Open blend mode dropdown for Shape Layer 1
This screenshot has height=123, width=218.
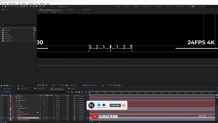tap(59, 100)
